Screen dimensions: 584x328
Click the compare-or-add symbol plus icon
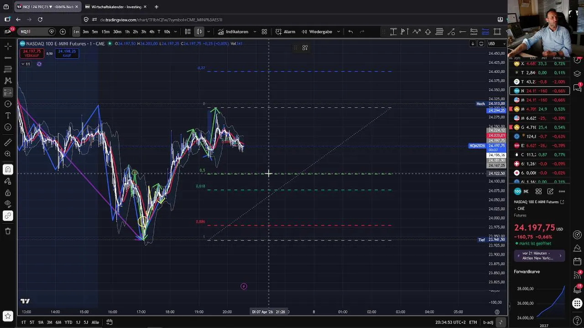pyautogui.click(x=63, y=31)
